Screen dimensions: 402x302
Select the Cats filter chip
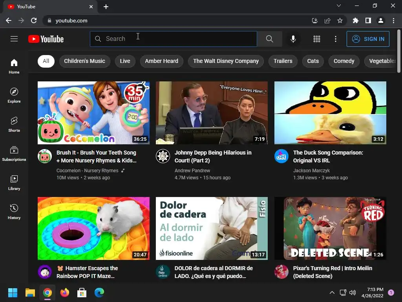click(313, 61)
